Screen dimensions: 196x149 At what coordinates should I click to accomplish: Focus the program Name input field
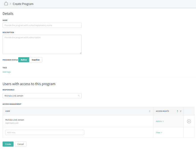[x=42, y=25]
